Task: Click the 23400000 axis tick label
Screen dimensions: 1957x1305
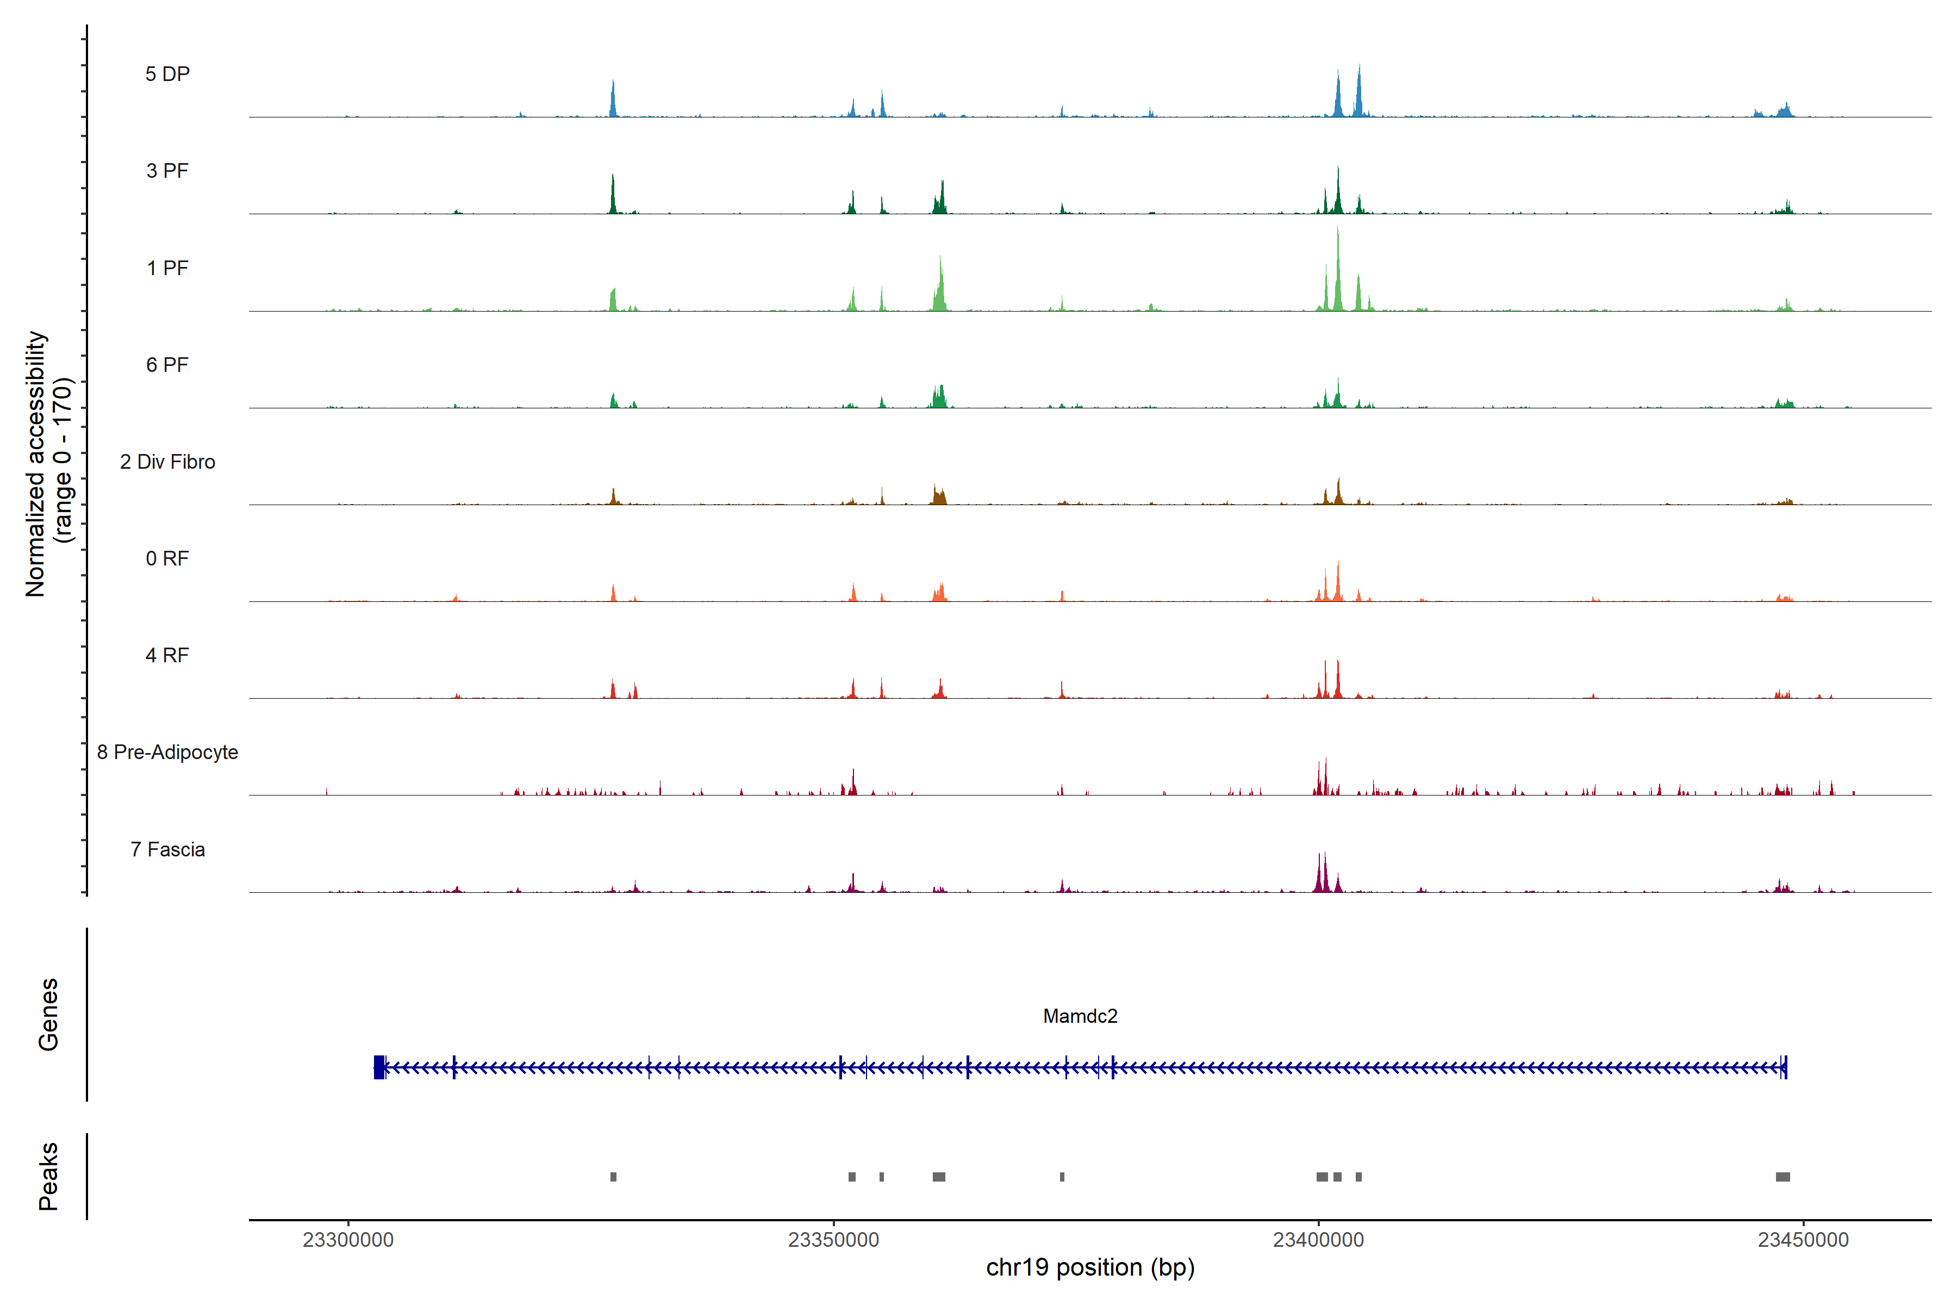Action: click(x=1318, y=1240)
